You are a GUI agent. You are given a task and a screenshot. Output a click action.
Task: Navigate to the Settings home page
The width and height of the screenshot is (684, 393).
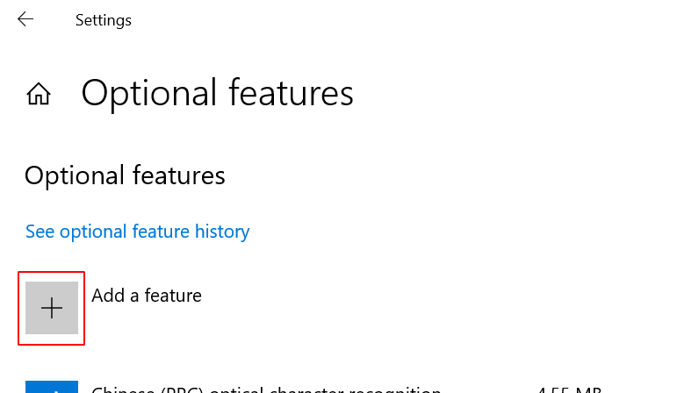pos(39,94)
